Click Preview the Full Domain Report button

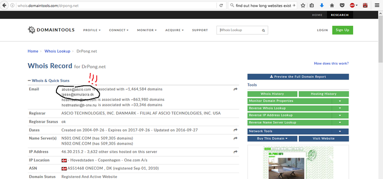[298, 77]
